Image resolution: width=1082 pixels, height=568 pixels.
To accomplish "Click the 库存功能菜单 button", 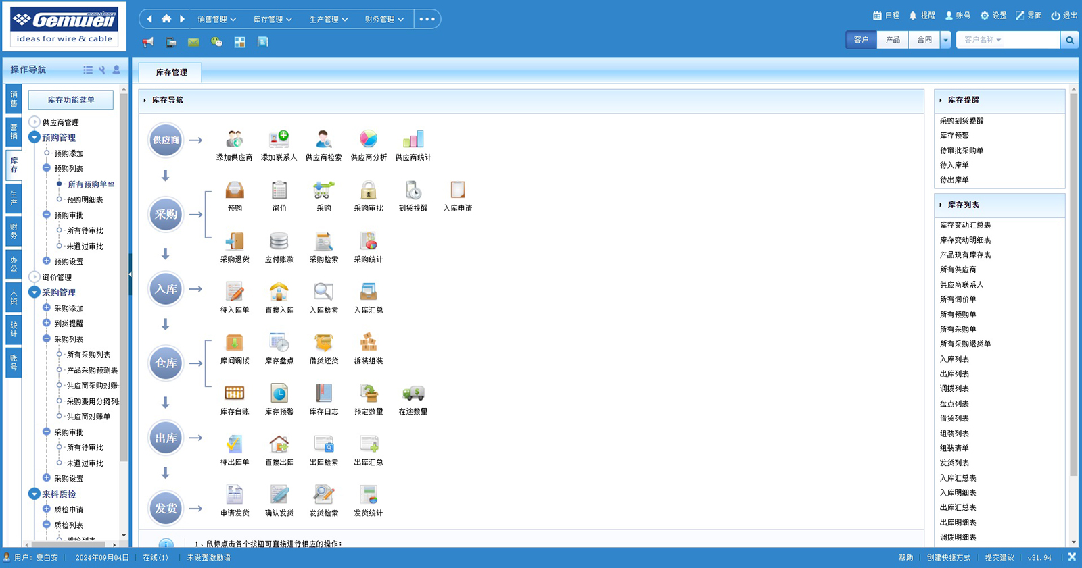I will click(71, 100).
